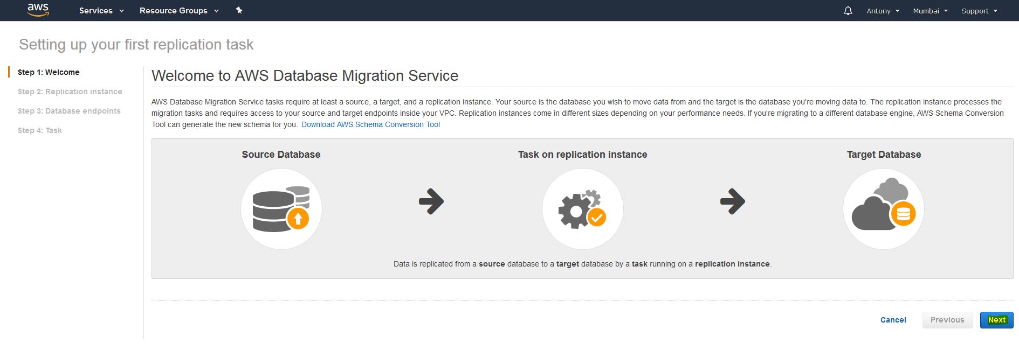The width and height of the screenshot is (1019, 350).
Task: Click the Target Database cloud icon
Action: pos(883,209)
